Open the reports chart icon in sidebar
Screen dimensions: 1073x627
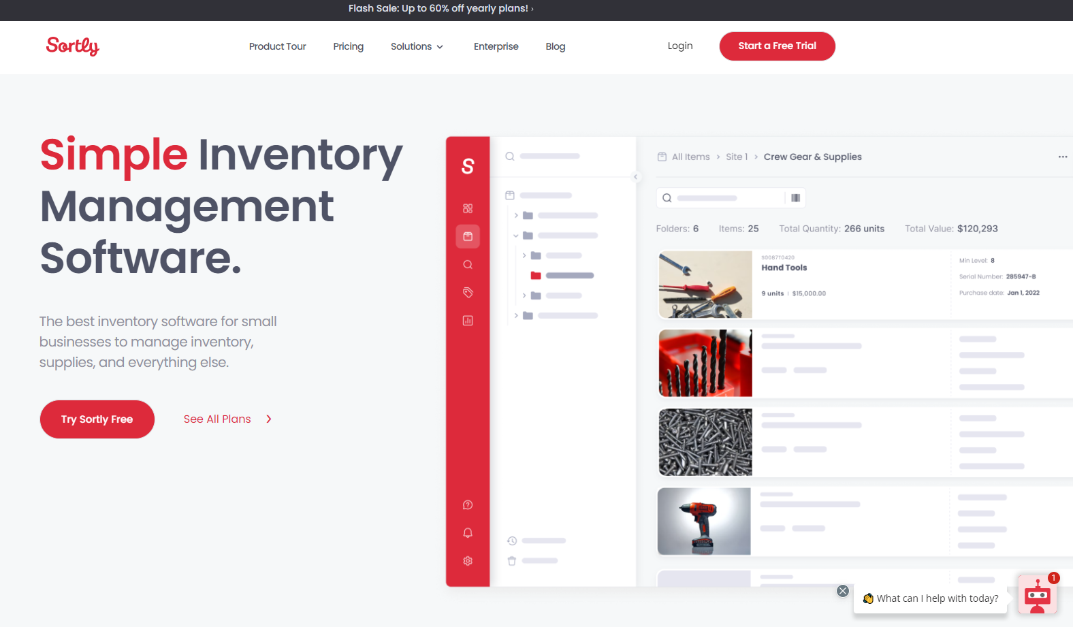pos(468,321)
